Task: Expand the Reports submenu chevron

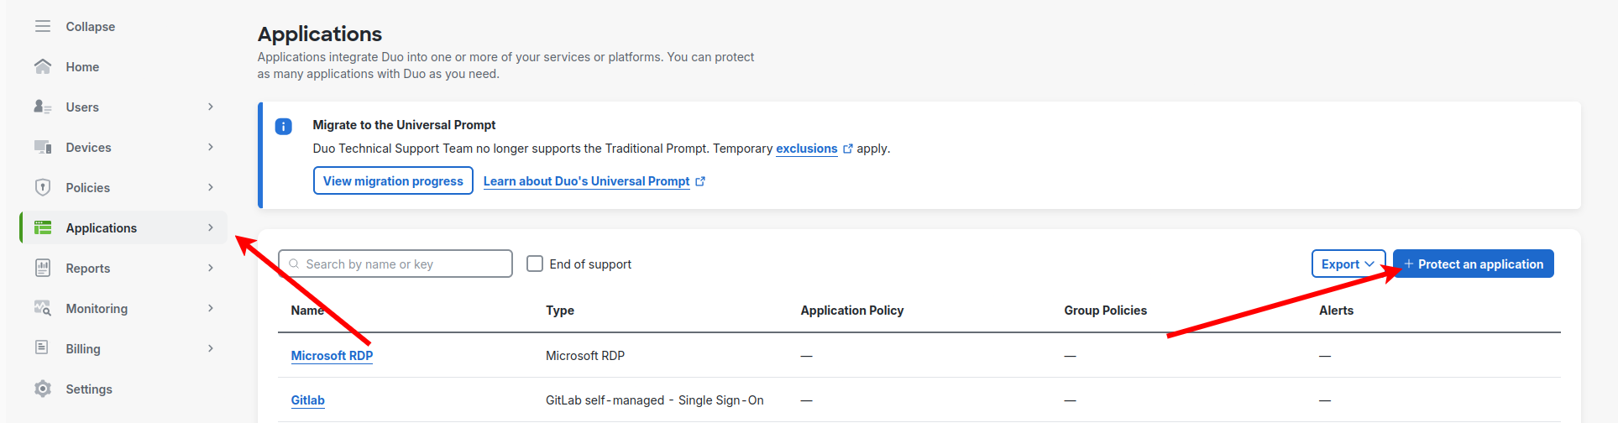Action: (x=211, y=269)
